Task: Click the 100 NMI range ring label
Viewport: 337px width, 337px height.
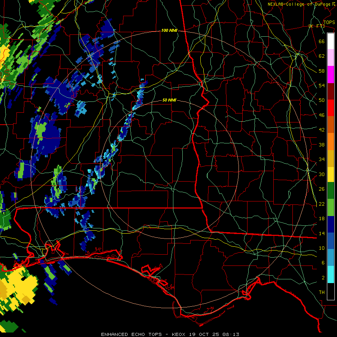Action: [169, 31]
